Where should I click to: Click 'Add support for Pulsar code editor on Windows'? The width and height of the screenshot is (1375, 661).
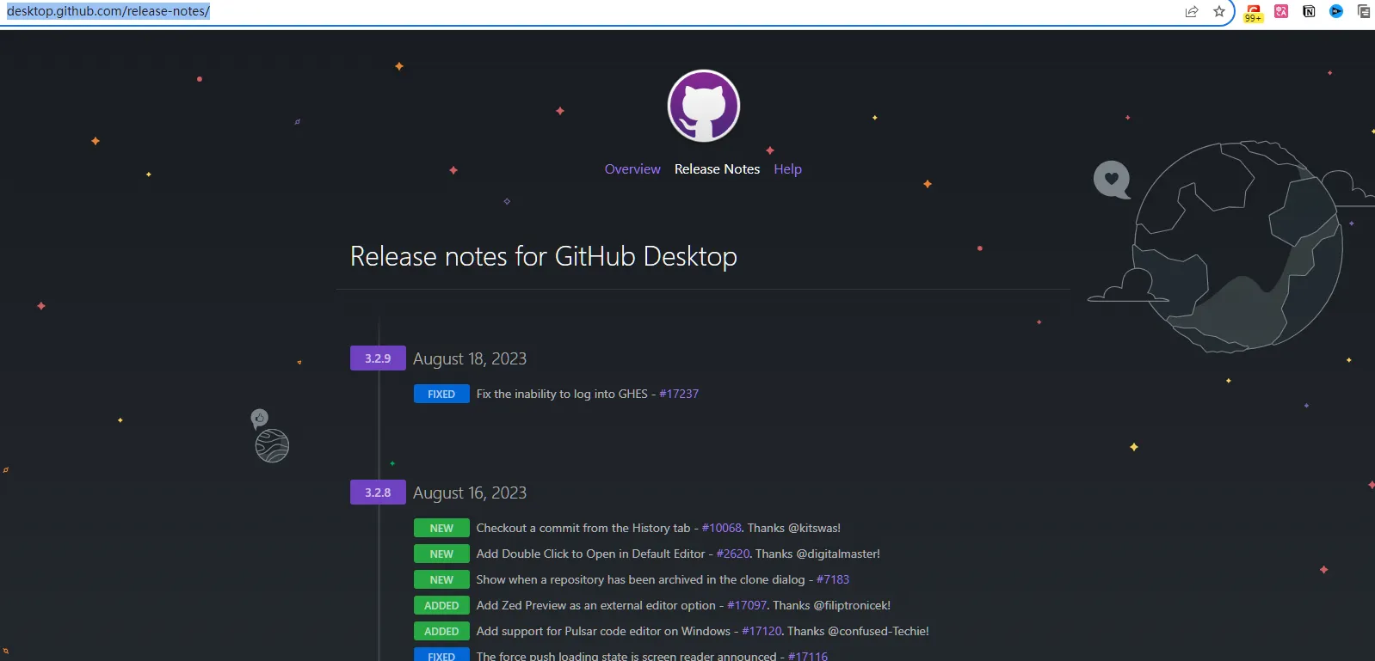point(603,631)
